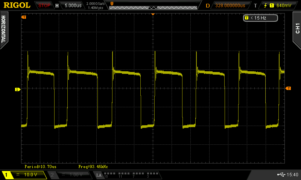Select the trigger delay 328.000000us field

pos(230,6)
